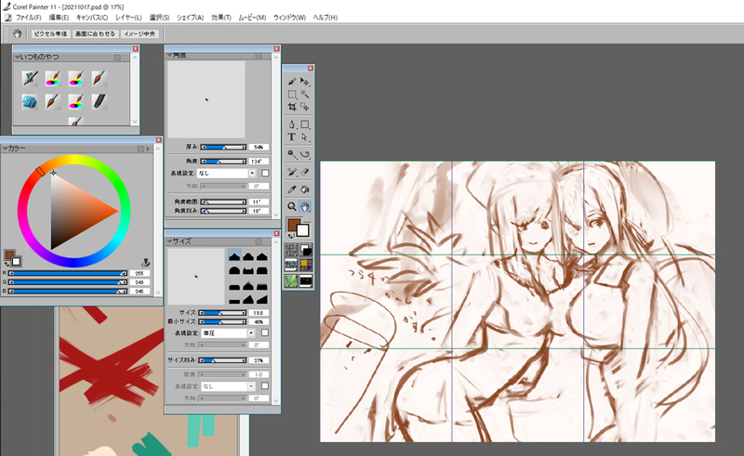Click the Clone Color stamp icon in カラー panel
This screenshot has height=456, width=744.
[x=146, y=262]
